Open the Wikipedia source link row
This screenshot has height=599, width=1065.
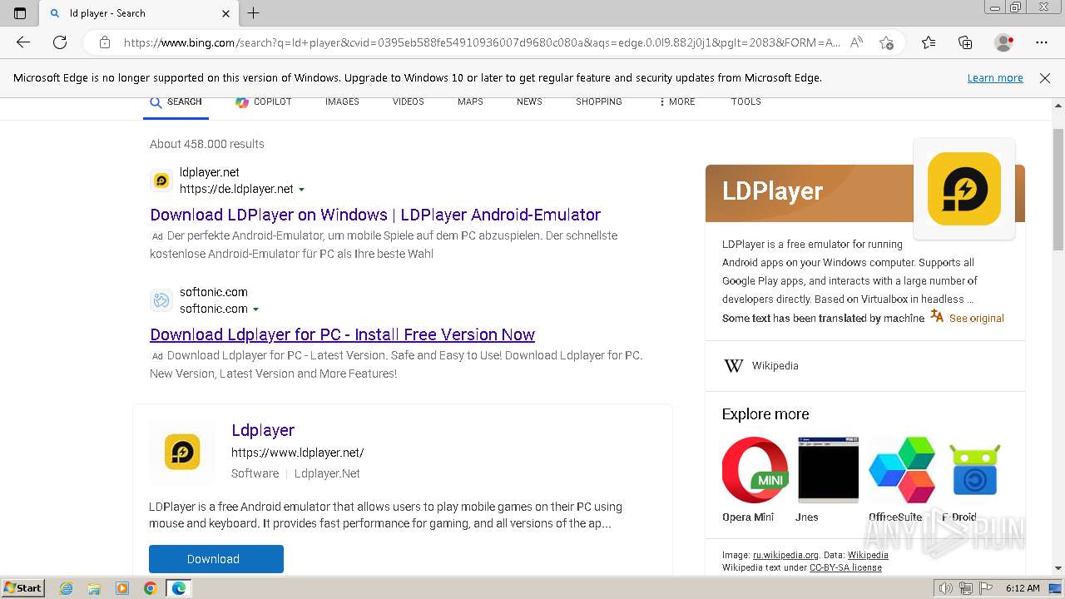pyautogui.click(x=864, y=366)
